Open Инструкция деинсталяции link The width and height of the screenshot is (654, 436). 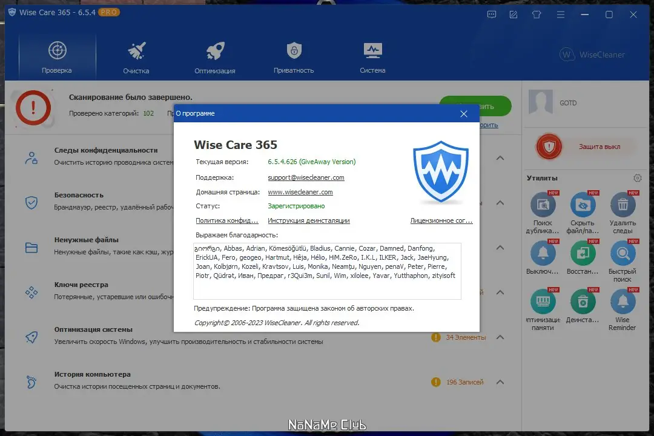(309, 220)
